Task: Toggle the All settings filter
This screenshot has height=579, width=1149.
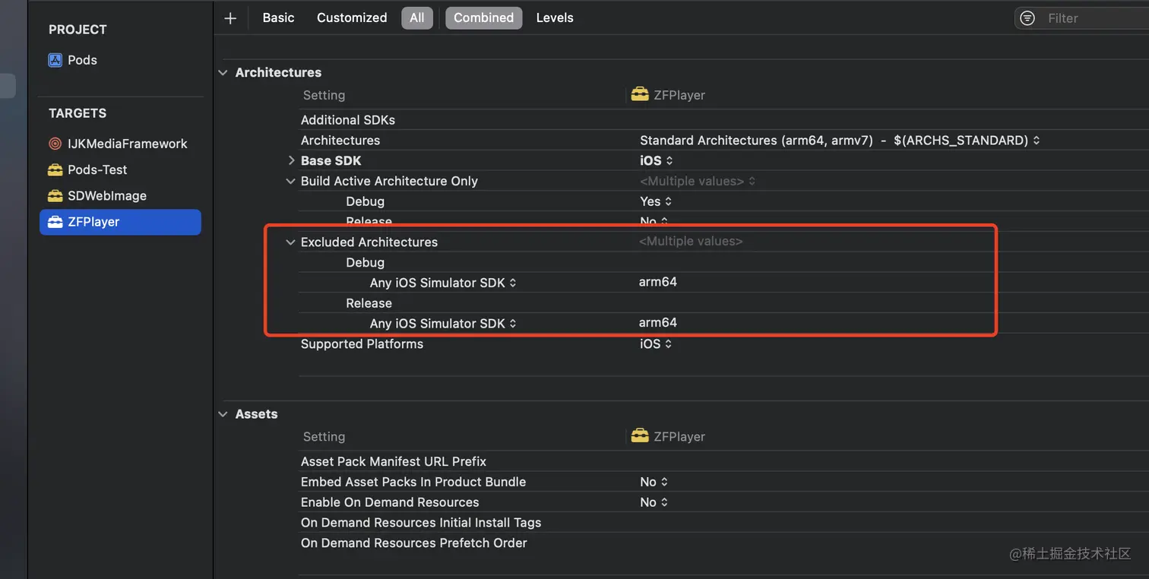Action: (417, 18)
